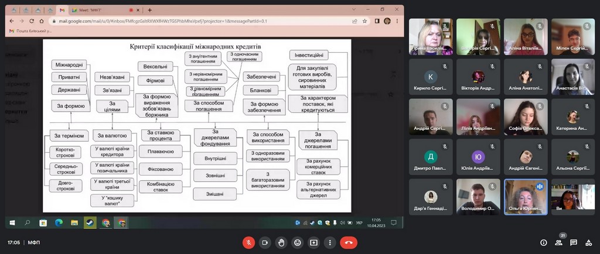The height and width of the screenshot is (254, 600).
Task: Open the meeting details info icon
Action: coord(543,242)
